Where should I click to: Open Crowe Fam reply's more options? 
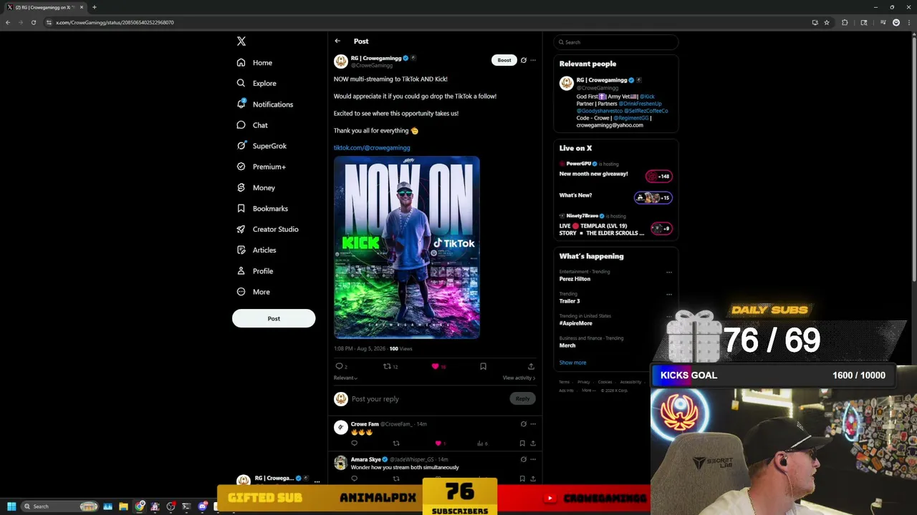533,424
